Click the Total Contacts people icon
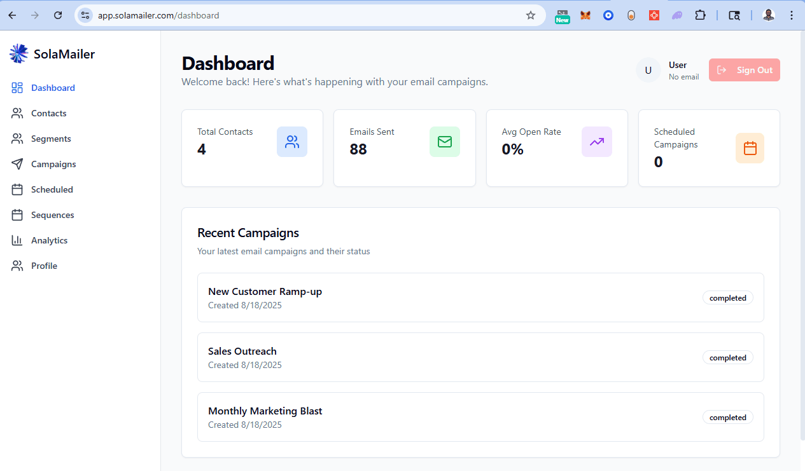805x471 pixels. point(292,142)
